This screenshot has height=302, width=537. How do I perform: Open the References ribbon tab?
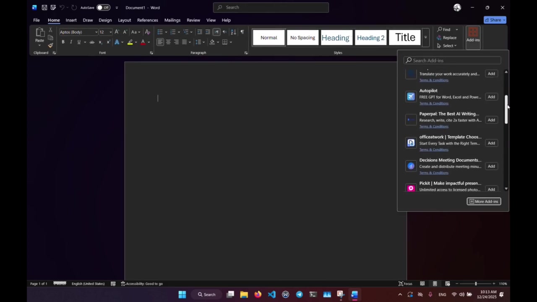coord(147,20)
